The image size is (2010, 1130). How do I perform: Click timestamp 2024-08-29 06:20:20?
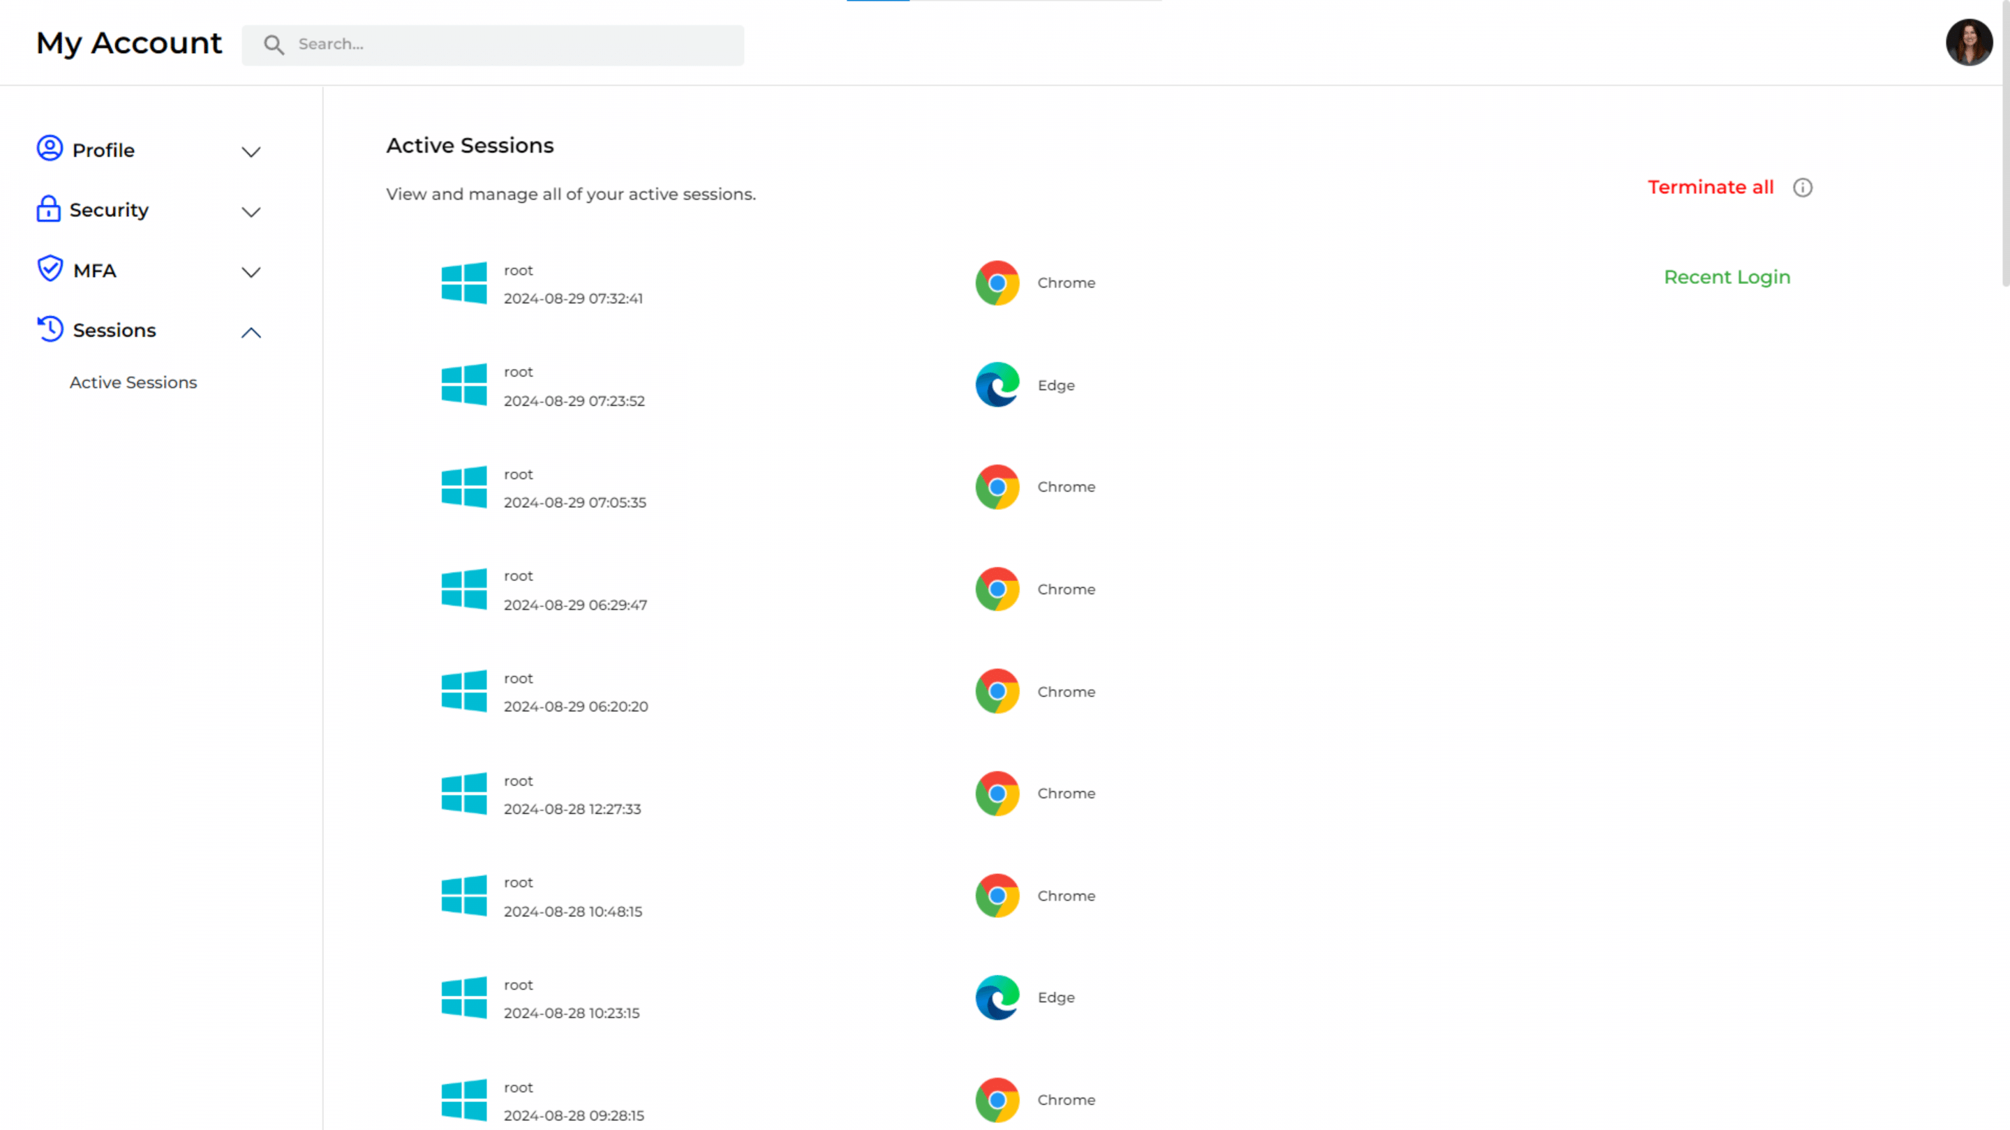(575, 706)
